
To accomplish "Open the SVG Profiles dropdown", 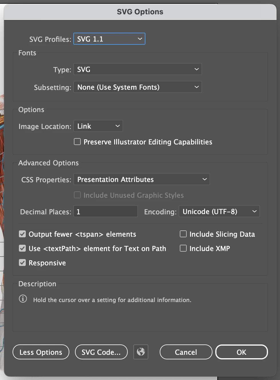I will (109, 39).
